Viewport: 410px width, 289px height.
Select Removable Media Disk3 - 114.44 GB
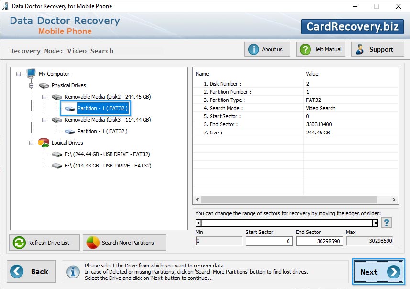(108, 120)
